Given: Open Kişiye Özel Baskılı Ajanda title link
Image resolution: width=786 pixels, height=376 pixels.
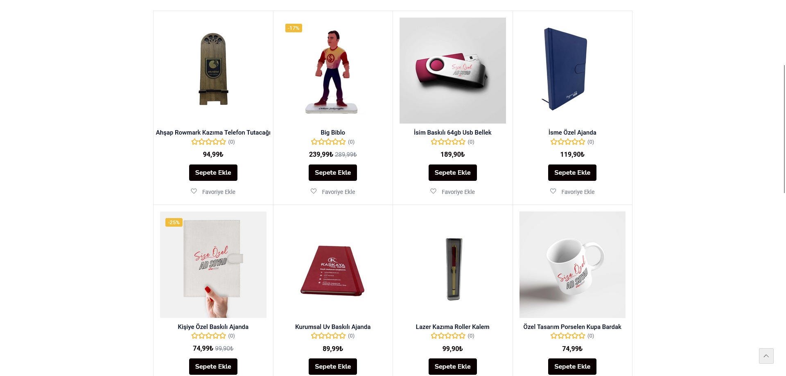Looking at the screenshot, I should coord(213,327).
